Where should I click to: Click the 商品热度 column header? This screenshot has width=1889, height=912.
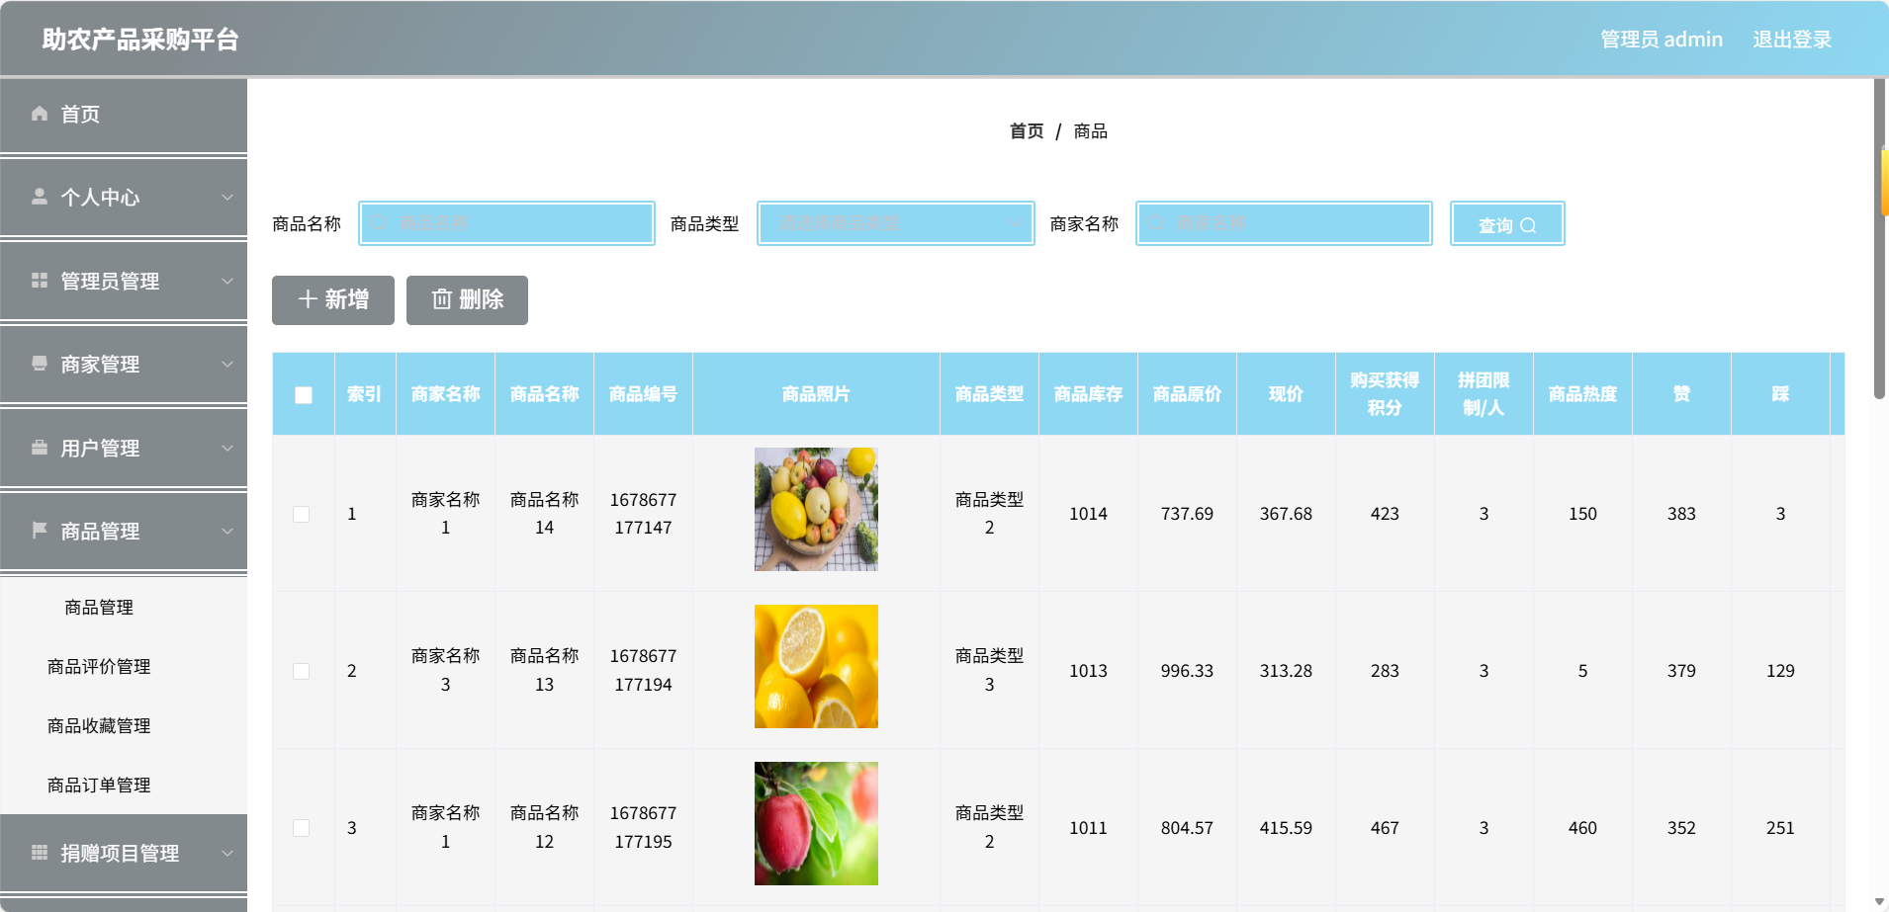click(1582, 394)
